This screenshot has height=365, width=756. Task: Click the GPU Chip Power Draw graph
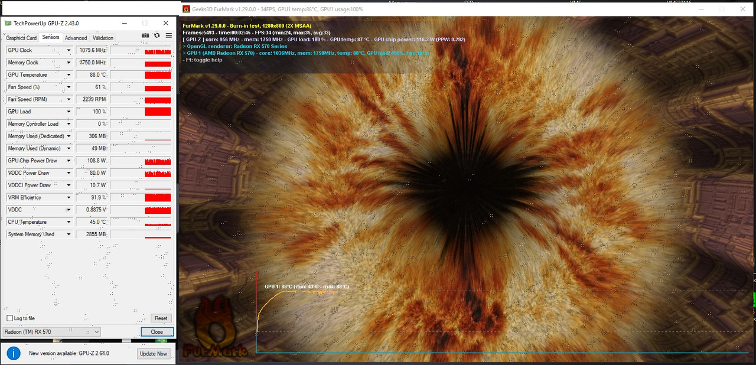click(141, 161)
